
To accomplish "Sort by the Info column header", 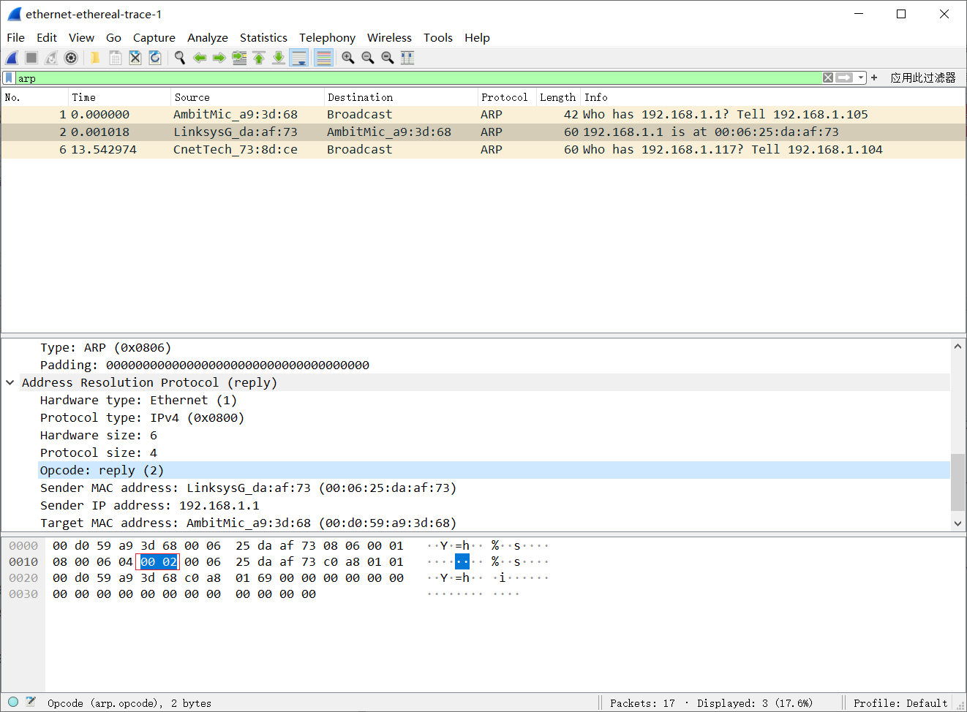I will coord(773,97).
